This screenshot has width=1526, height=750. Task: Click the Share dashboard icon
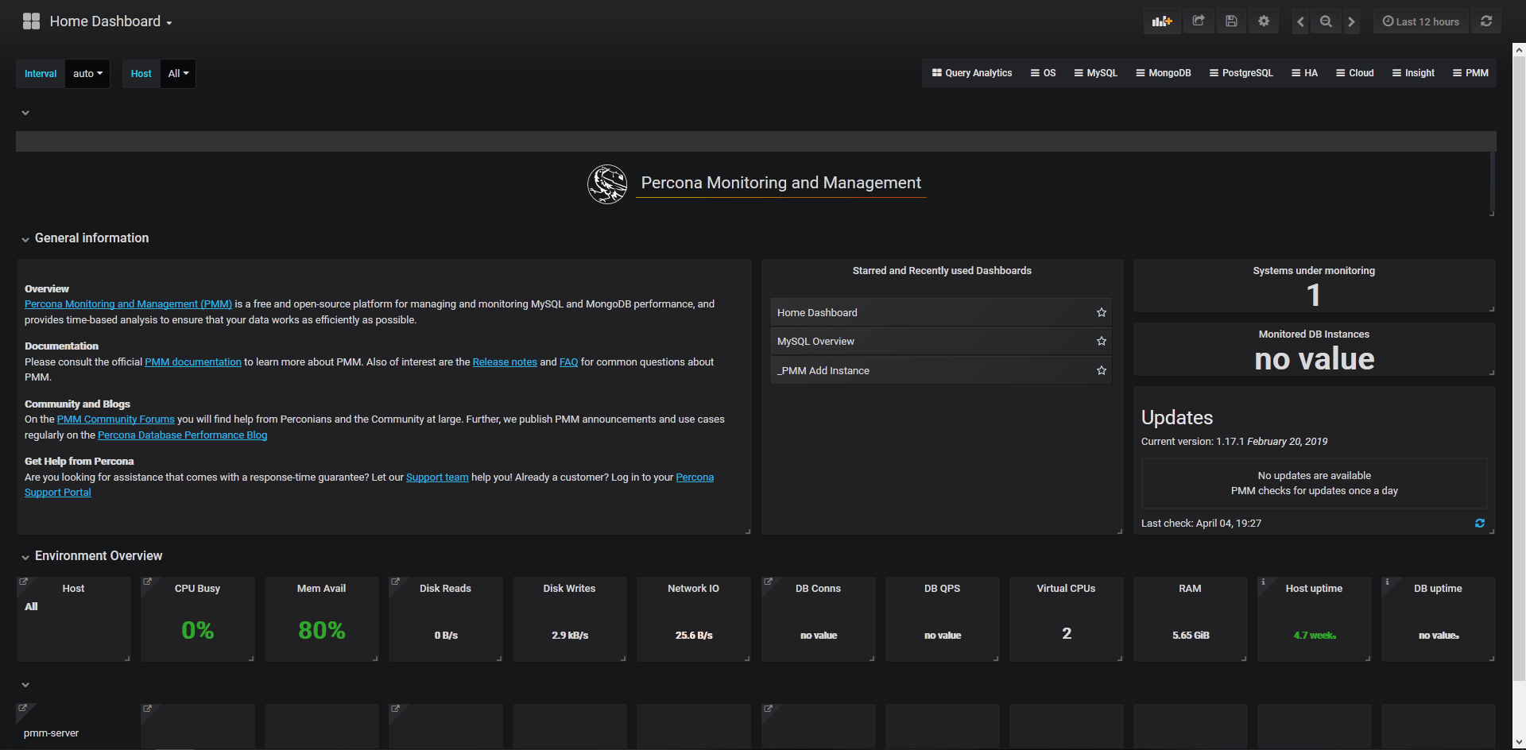click(1199, 21)
